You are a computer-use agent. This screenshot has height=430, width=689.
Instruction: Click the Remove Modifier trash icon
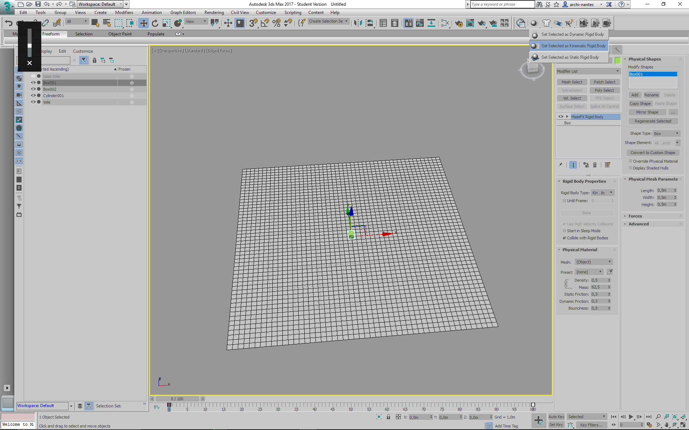595,165
